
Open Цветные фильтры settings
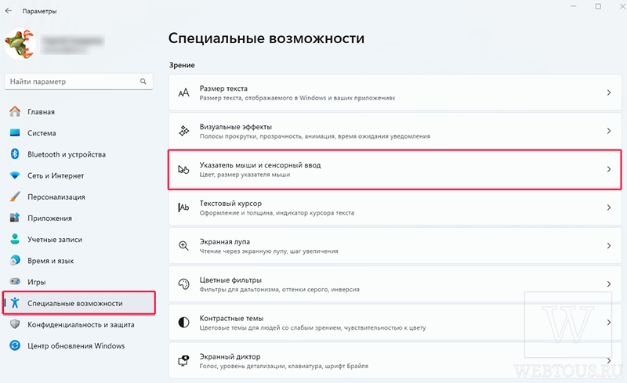click(x=395, y=284)
